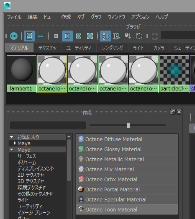
Task: Click the Browser search field
Action: (x=178, y=35)
